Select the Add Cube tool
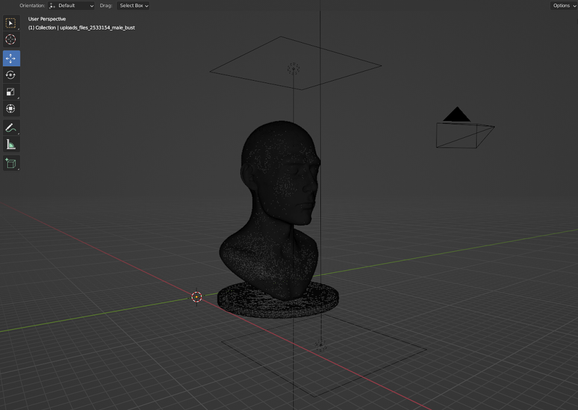The height and width of the screenshot is (410, 578). pyautogui.click(x=11, y=163)
